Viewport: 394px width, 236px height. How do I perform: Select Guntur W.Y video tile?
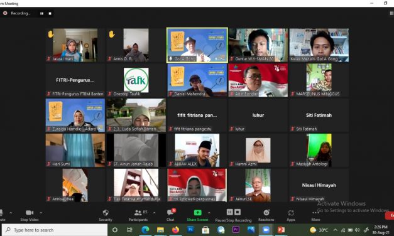click(258, 45)
